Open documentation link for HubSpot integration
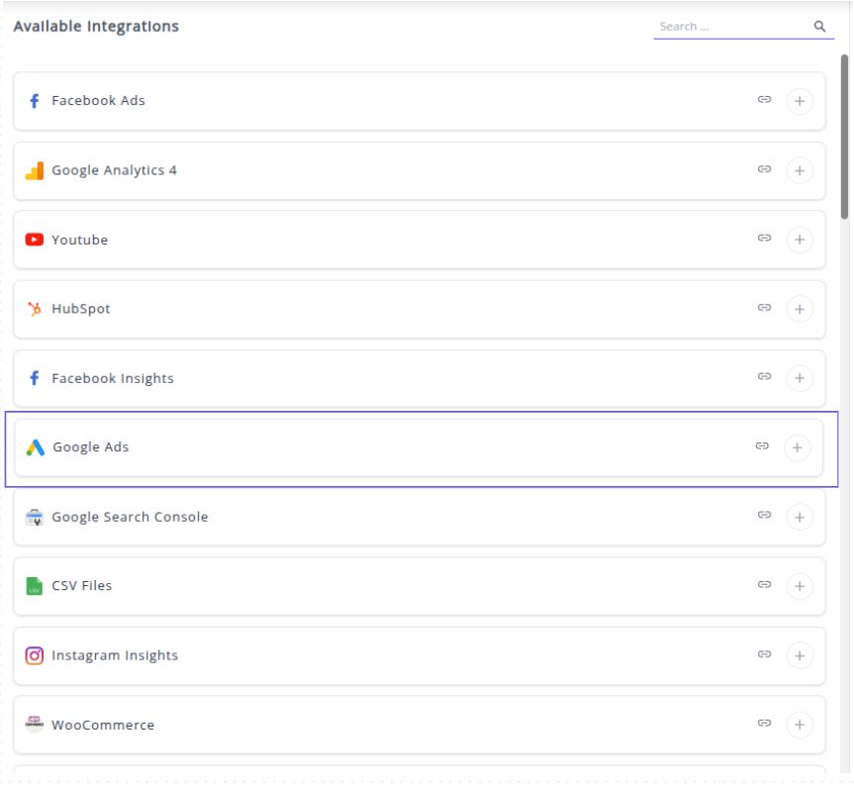This screenshot has width=854, height=785. (x=764, y=308)
